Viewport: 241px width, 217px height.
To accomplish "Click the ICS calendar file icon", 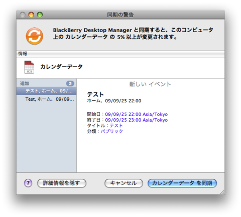I will point(29,67).
